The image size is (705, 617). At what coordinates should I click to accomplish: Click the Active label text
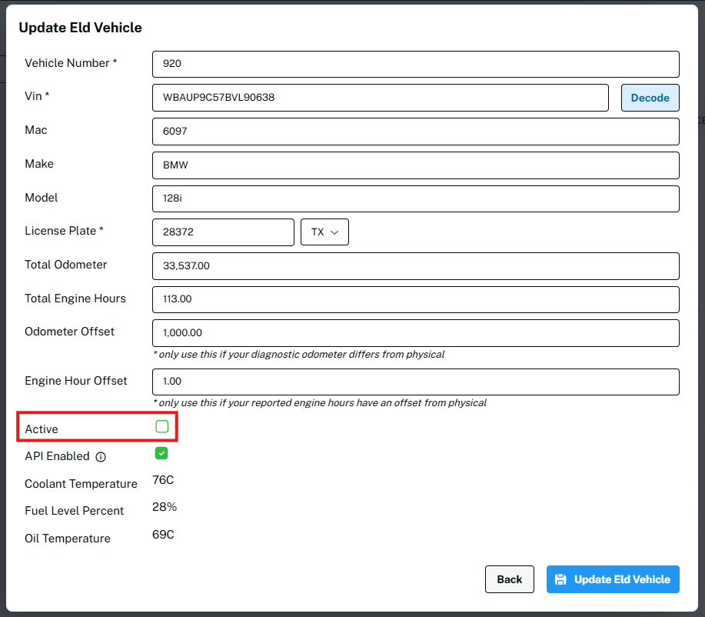pyautogui.click(x=42, y=429)
